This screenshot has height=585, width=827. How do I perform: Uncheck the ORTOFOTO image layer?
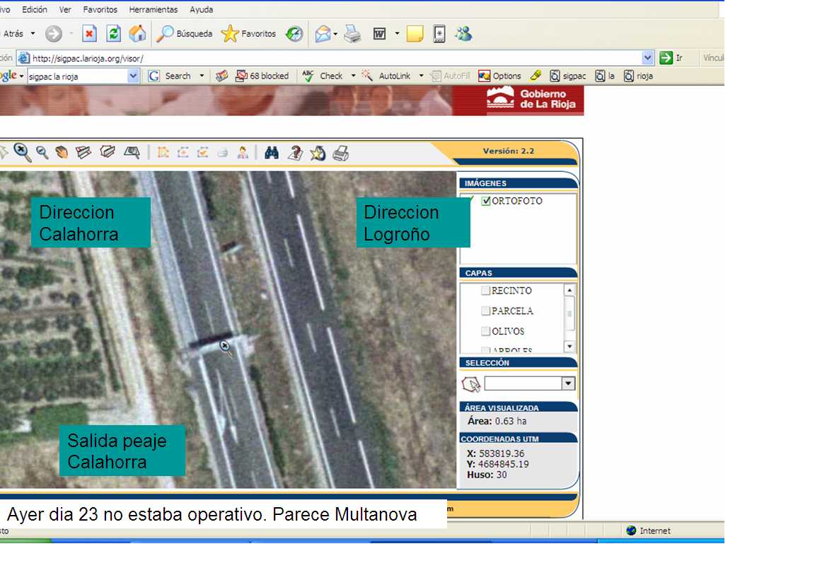pos(486,201)
